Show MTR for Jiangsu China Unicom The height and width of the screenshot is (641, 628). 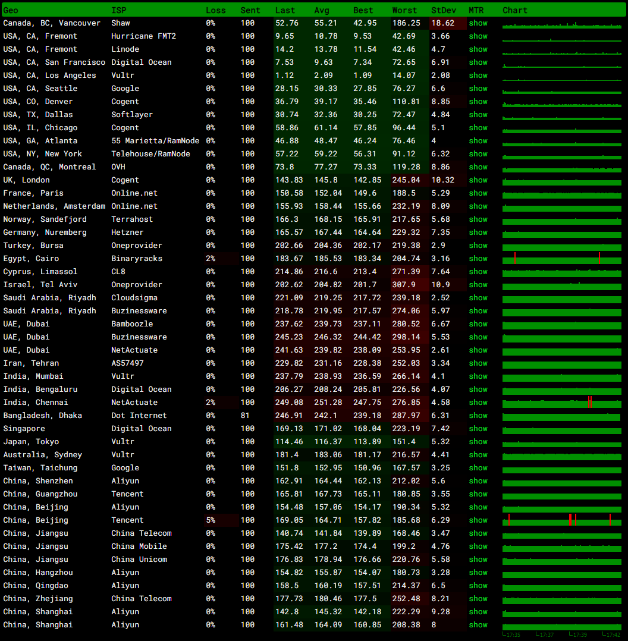478,560
